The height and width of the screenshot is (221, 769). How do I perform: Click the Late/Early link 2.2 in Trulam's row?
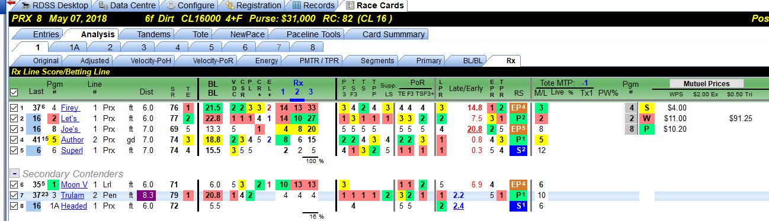(x=458, y=196)
